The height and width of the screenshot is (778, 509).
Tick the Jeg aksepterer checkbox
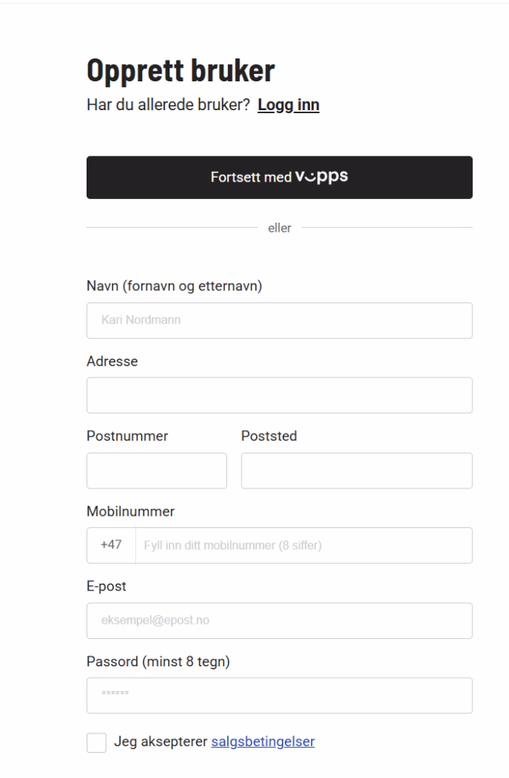pos(96,743)
